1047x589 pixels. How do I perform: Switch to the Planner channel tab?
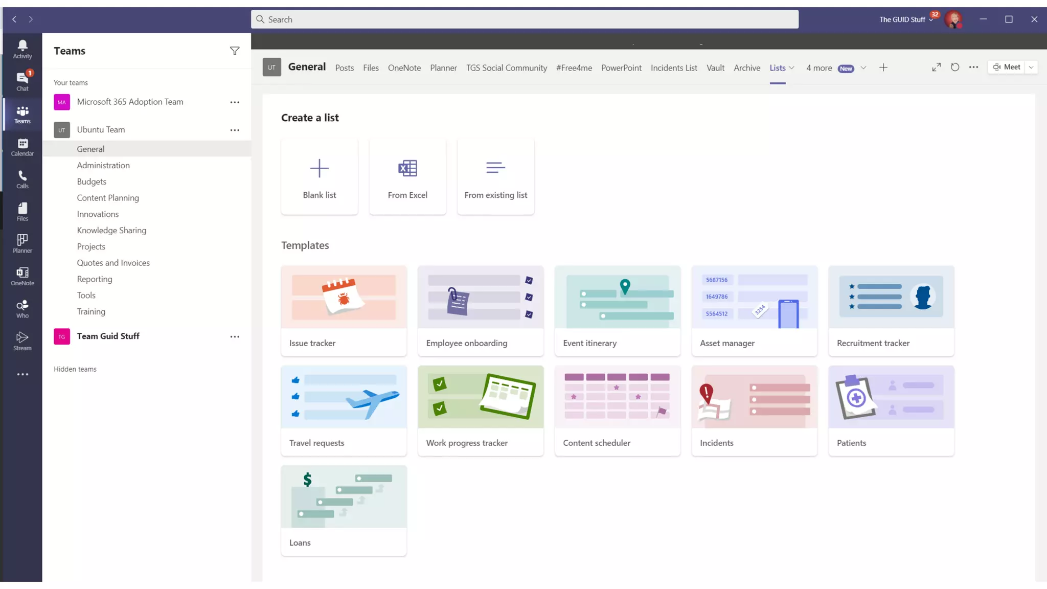coord(443,67)
